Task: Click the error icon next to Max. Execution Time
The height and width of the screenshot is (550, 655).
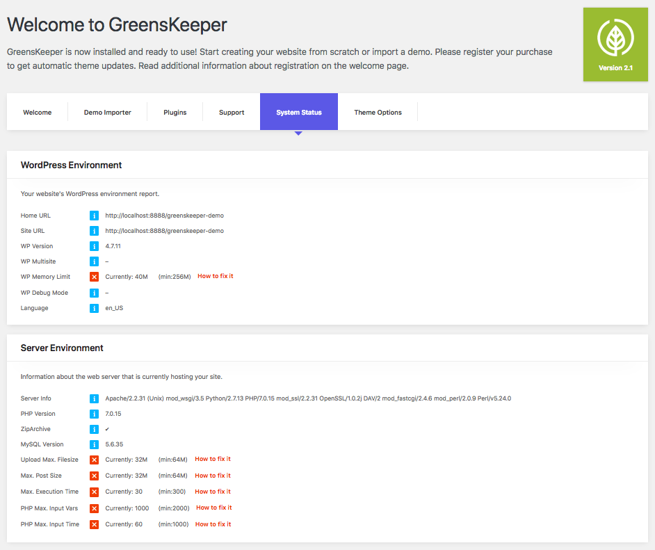Action: [x=94, y=492]
